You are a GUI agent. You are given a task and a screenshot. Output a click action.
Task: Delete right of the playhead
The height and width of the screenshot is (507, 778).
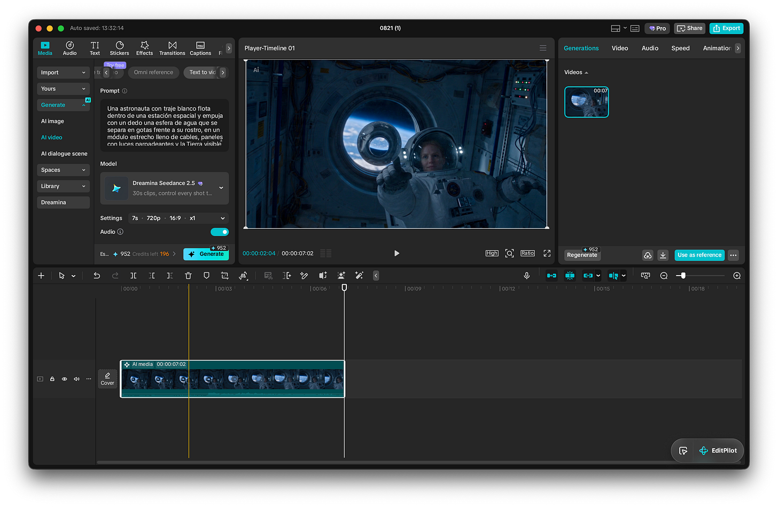pyautogui.click(x=170, y=276)
